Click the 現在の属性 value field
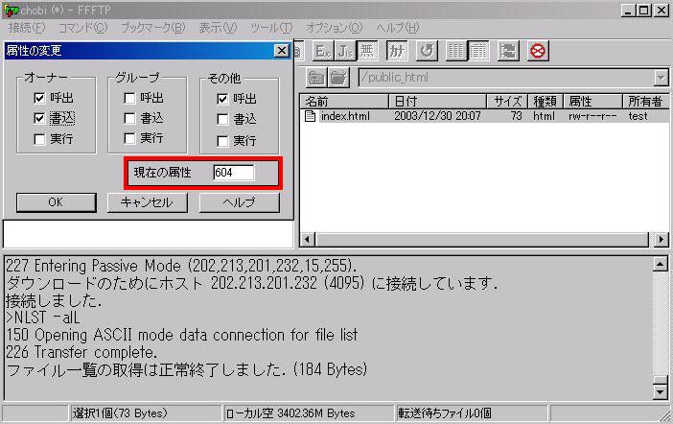673x424 pixels. [233, 173]
